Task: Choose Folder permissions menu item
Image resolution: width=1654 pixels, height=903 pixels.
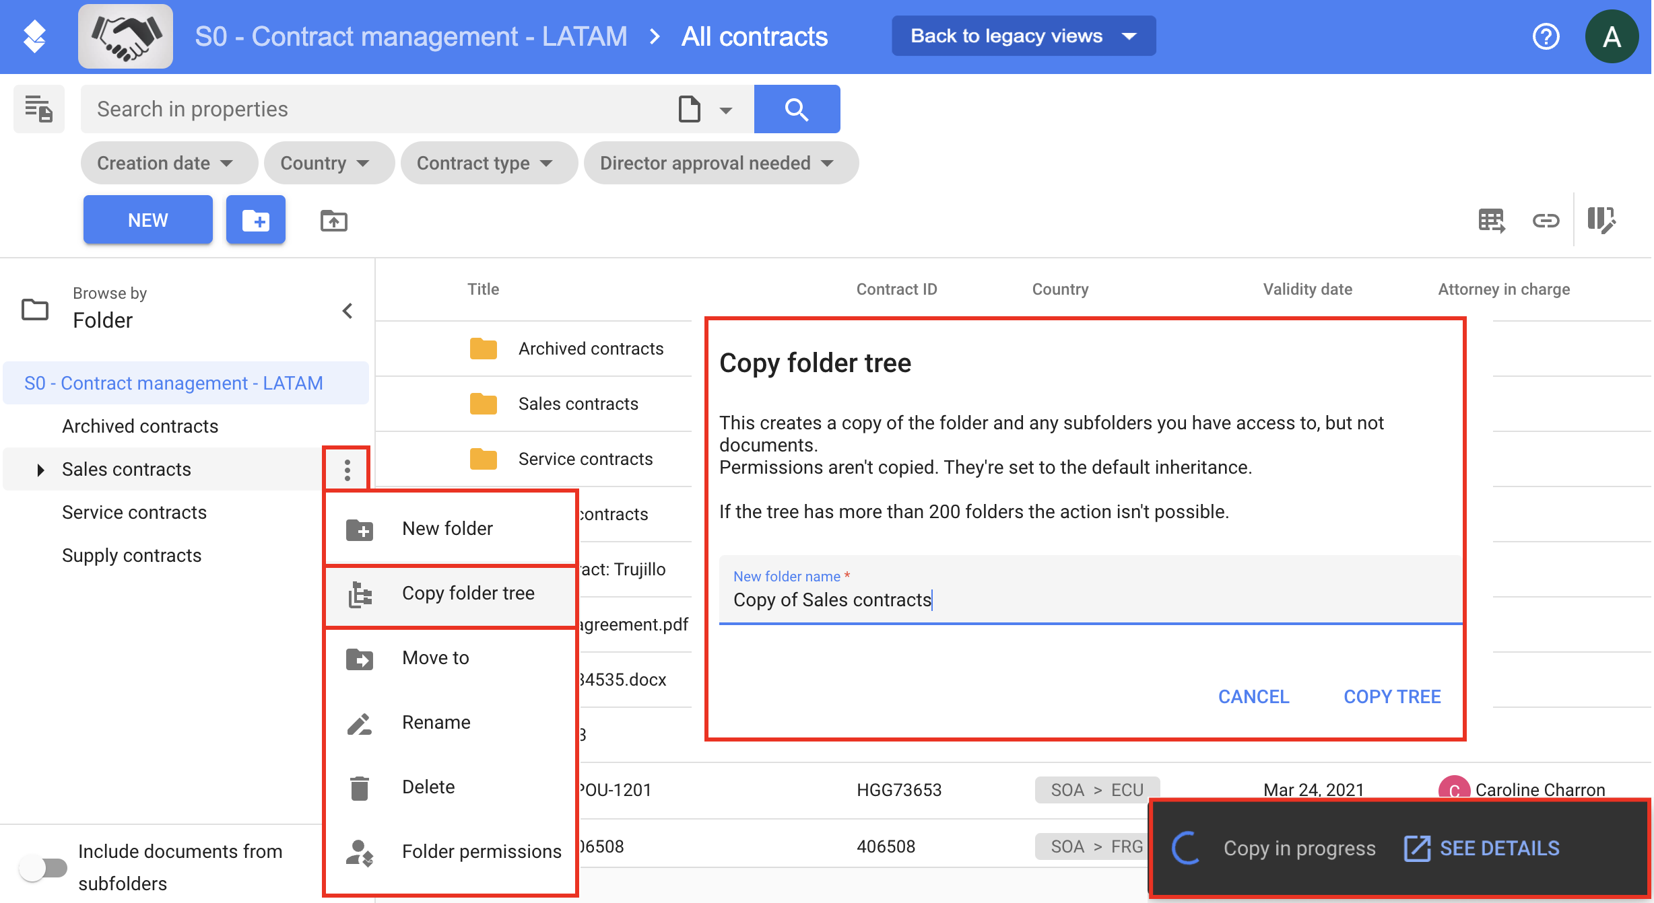Action: [450, 852]
